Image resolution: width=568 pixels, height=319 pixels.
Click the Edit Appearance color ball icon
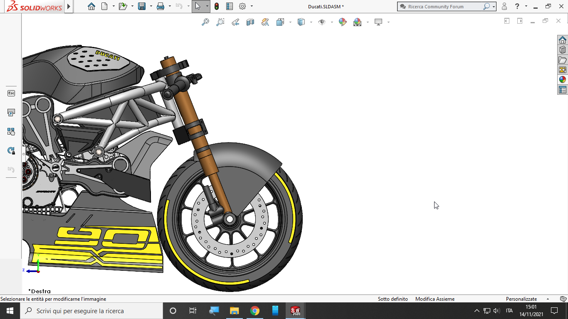click(x=343, y=22)
